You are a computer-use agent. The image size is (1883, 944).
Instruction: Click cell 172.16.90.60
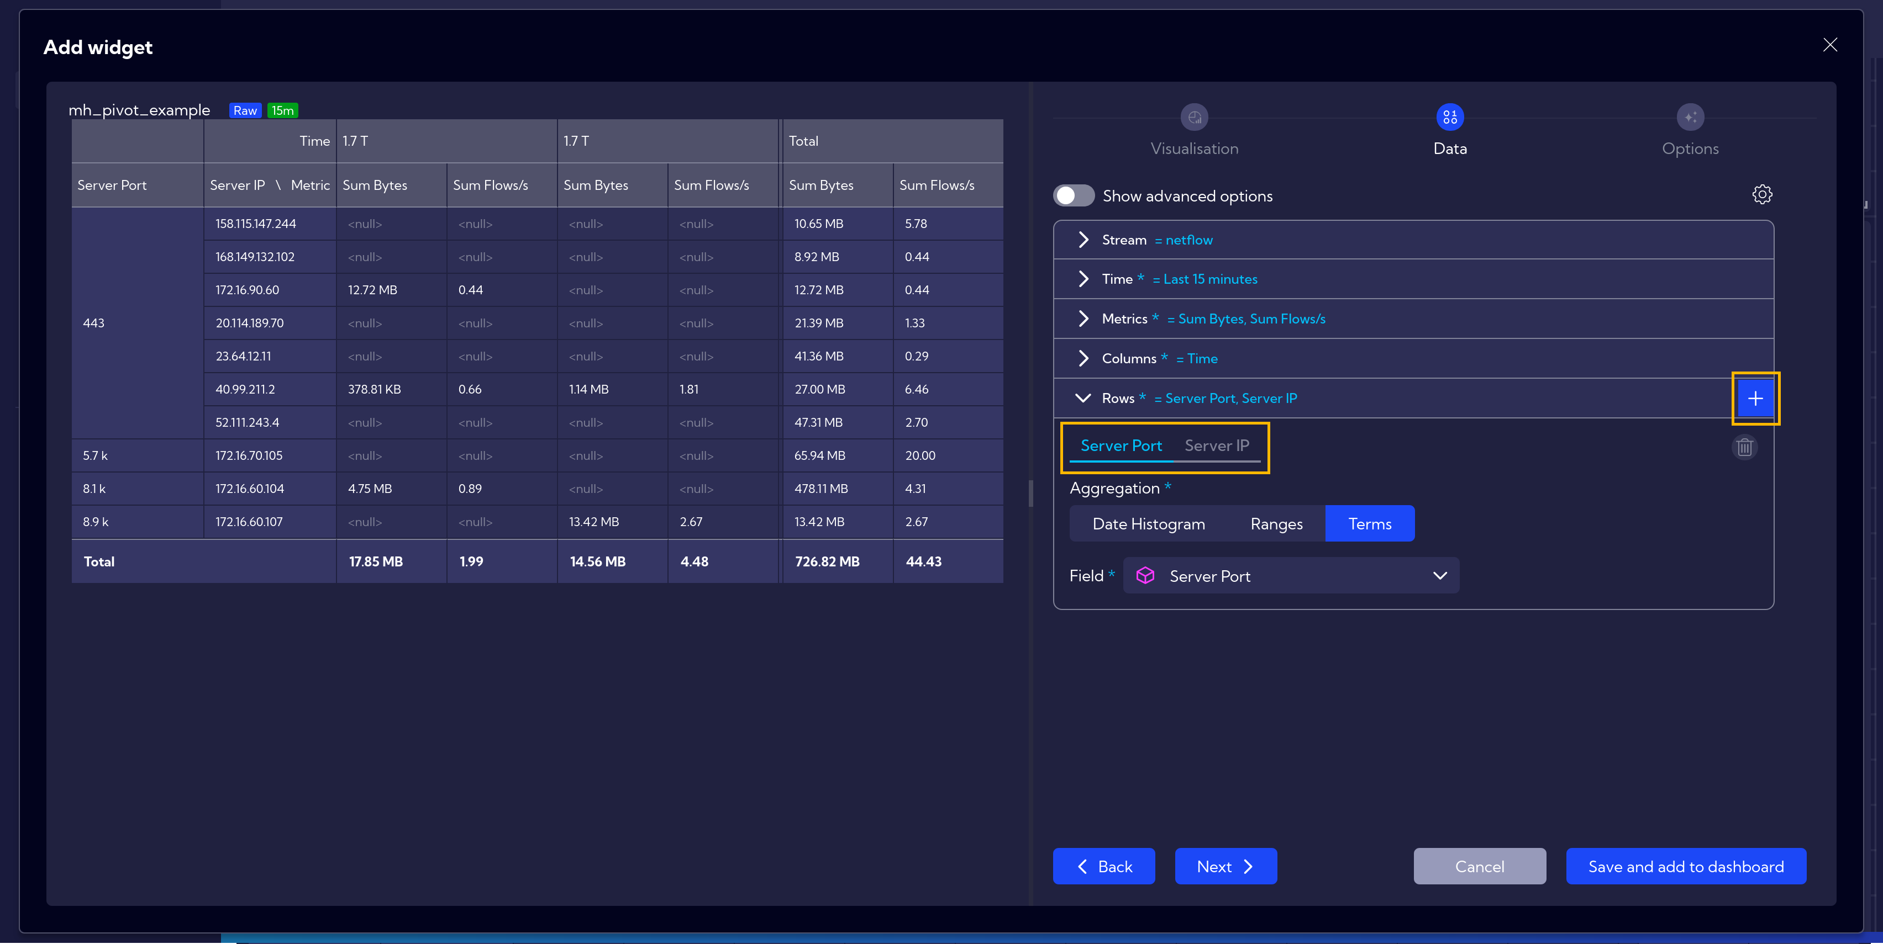click(x=270, y=290)
